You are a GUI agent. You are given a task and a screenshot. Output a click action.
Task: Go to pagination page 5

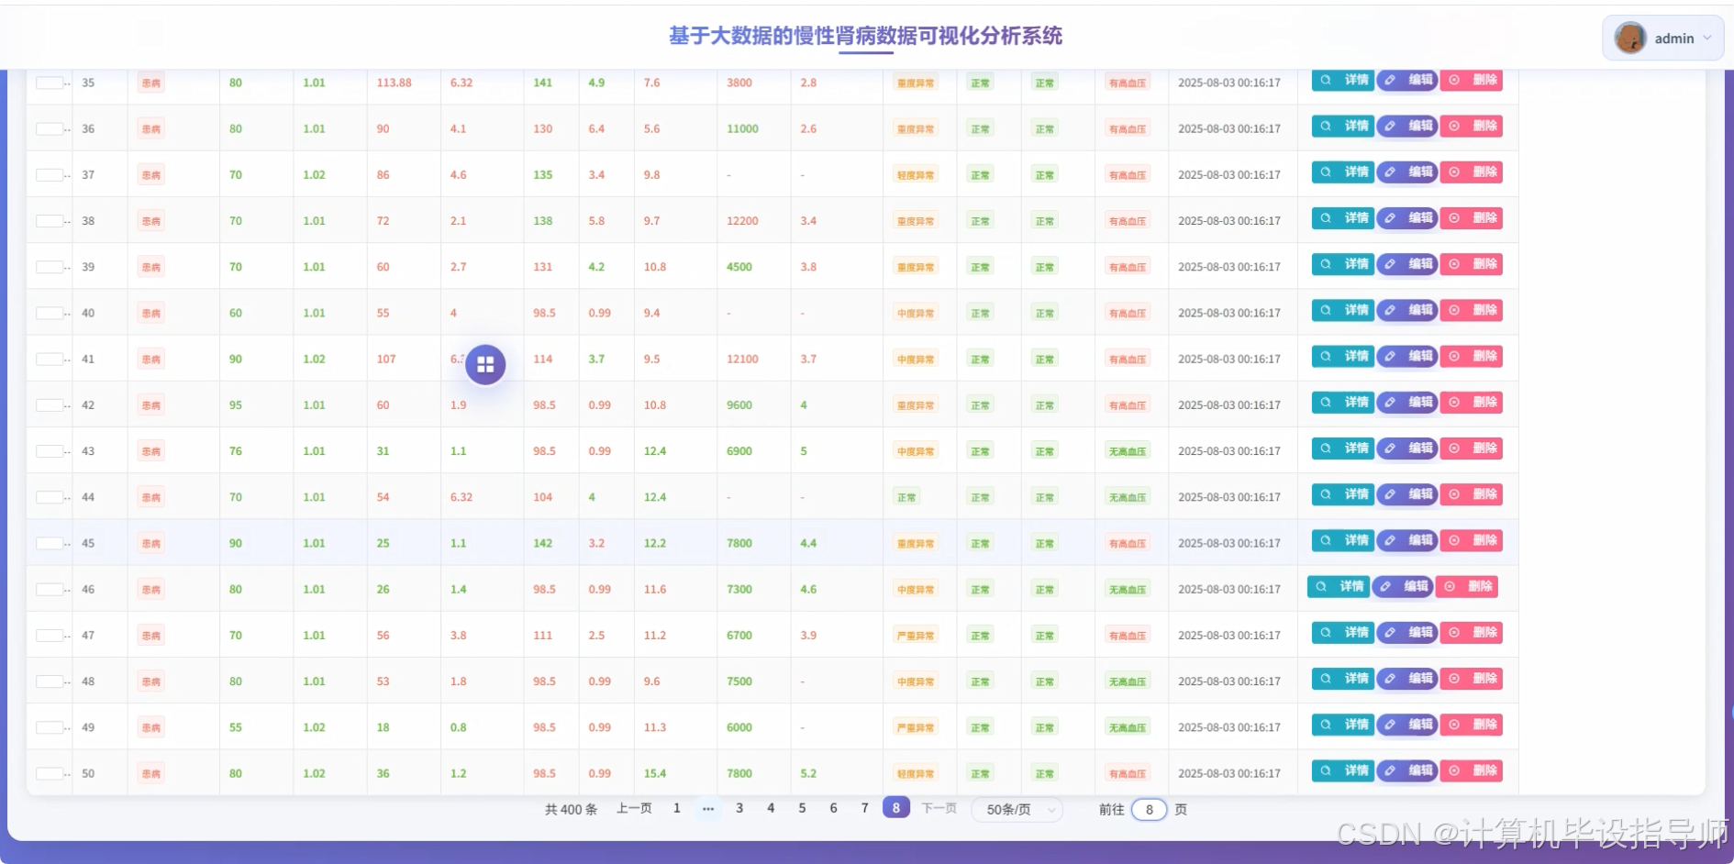(x=802, y=808)
